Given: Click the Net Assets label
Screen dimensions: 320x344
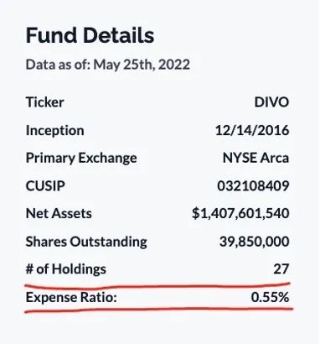Looking at the screenshot, I should [x=59, y=213].
